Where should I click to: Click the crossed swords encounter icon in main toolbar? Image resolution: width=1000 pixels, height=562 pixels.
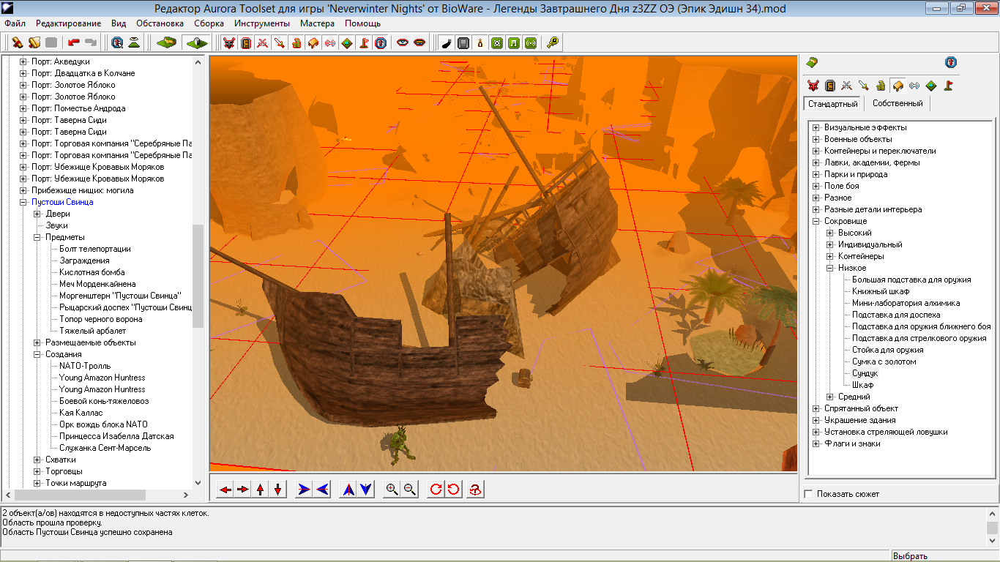[263, 43]
